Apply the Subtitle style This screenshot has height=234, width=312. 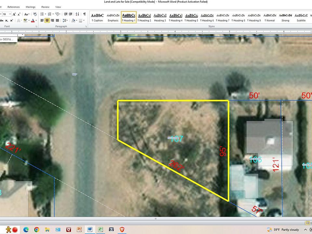coord(301,17)
